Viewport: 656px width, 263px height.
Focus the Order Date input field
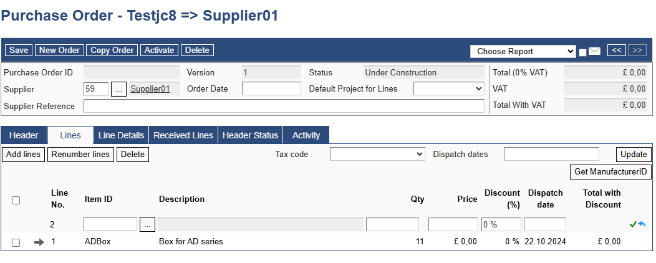tap(271, 88)
